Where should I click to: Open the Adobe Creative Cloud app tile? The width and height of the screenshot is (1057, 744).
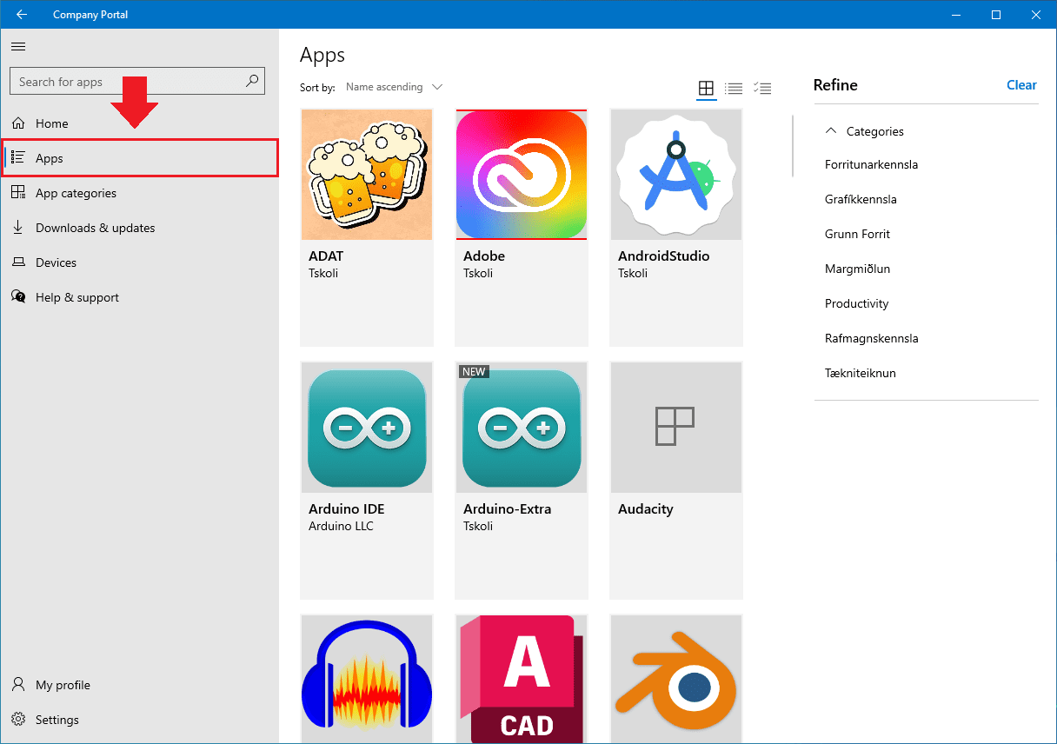521,175
